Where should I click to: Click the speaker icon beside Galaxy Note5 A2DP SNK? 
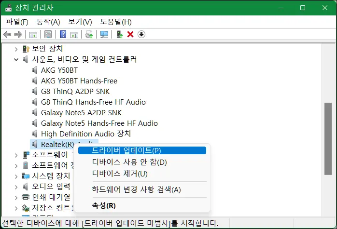click(x=34, y=112)
